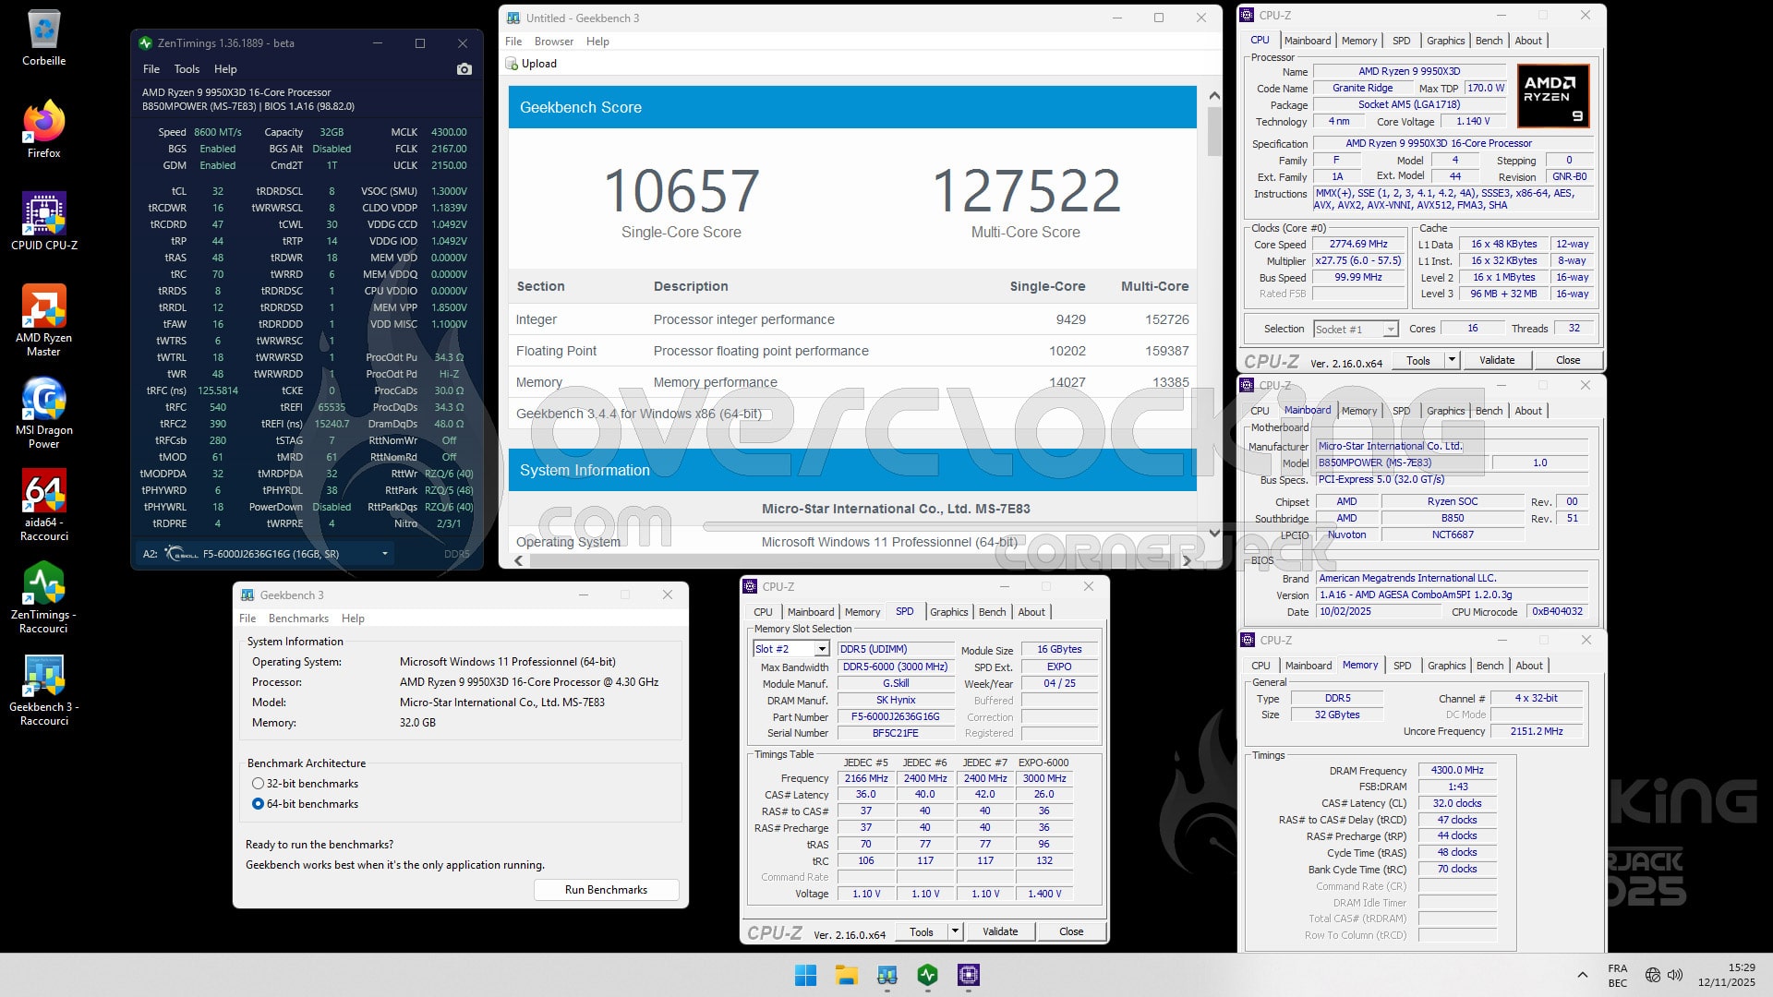This screenshot has height=997, width=1773.
Task: Click the CPU-Z Memory window title bar icon
Action: click(1247, 641)
